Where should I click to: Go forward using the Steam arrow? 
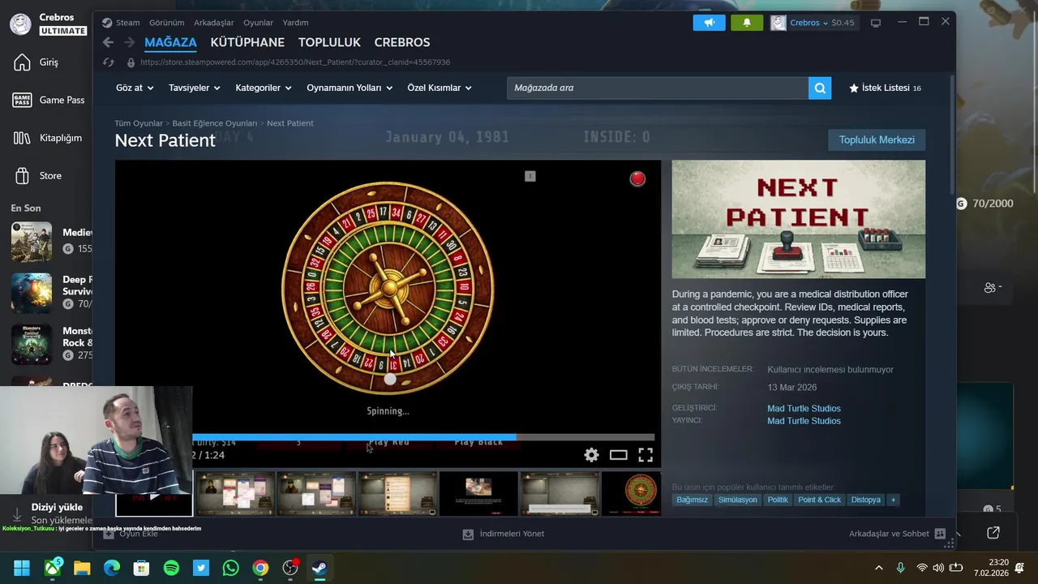tap(129, 42)
